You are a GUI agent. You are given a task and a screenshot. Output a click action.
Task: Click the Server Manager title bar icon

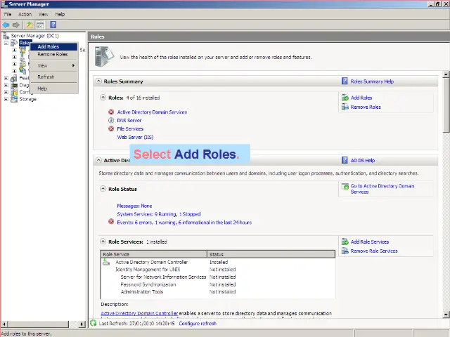tap(4, 4)
